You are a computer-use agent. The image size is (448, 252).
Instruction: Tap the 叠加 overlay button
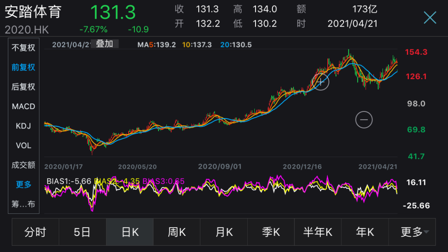point(104,44)
